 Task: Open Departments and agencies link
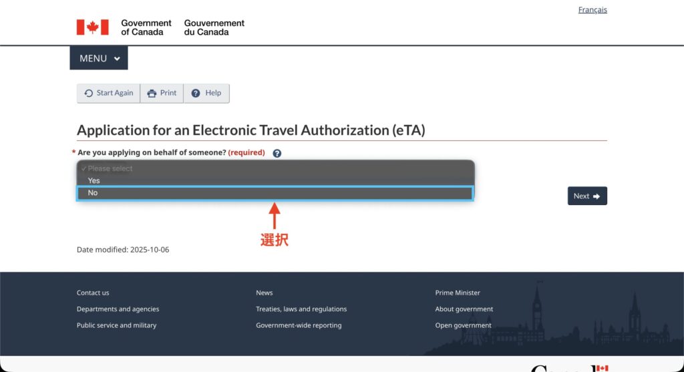(118, 309)
